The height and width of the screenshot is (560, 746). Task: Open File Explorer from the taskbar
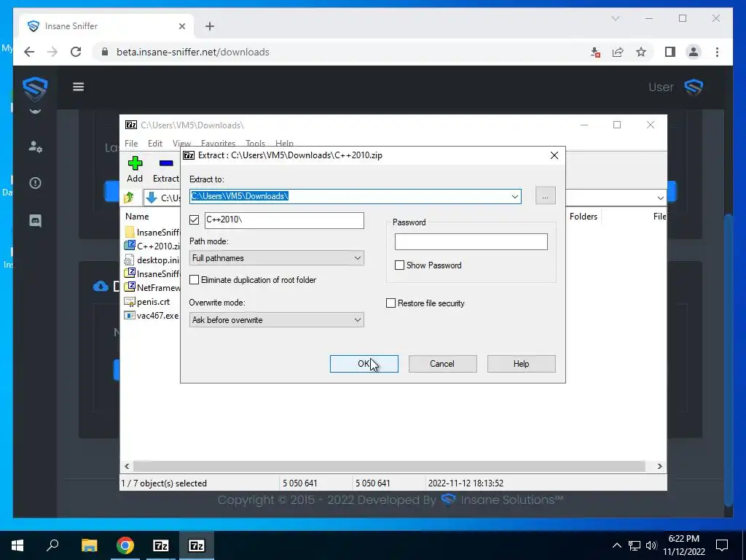point(89,545)
